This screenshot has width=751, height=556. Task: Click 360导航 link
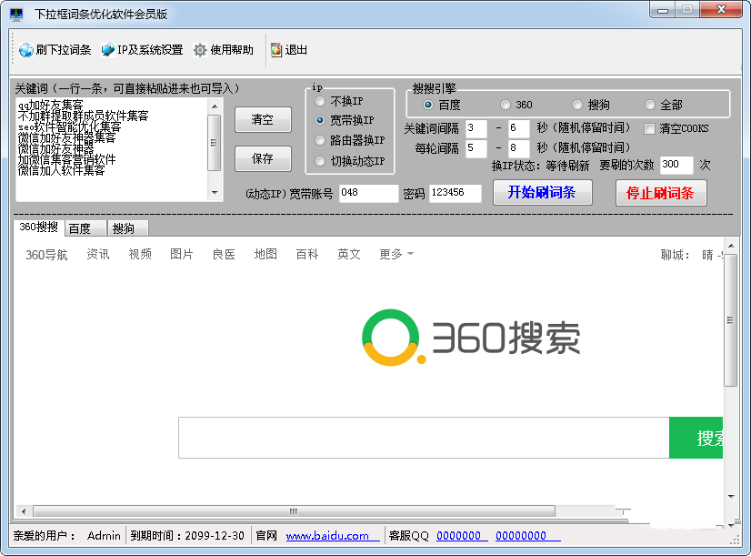click(46, 255)
